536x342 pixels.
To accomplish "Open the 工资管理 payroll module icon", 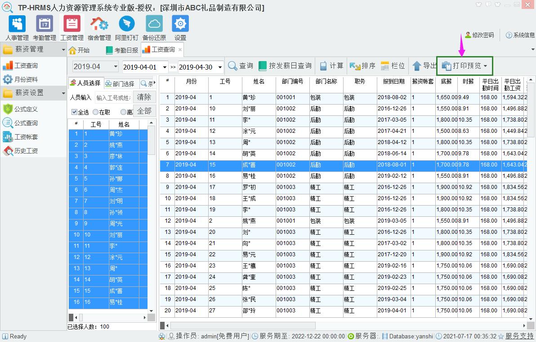I will coord(72,28).
